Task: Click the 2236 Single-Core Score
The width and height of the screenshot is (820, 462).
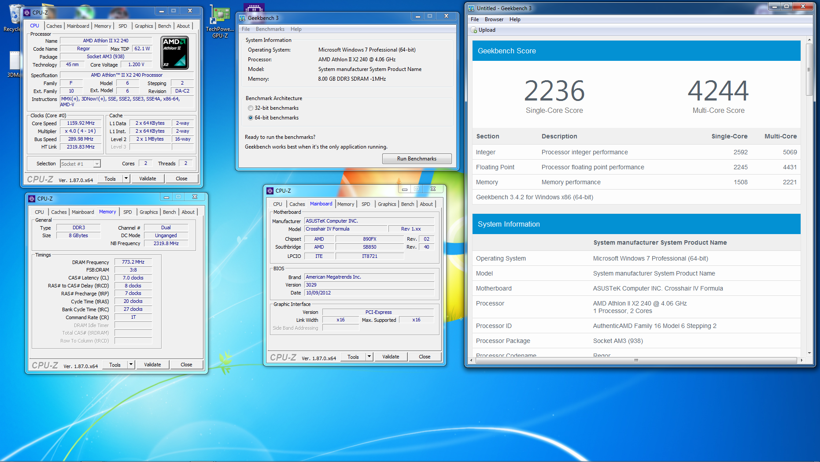Action: 554,91
